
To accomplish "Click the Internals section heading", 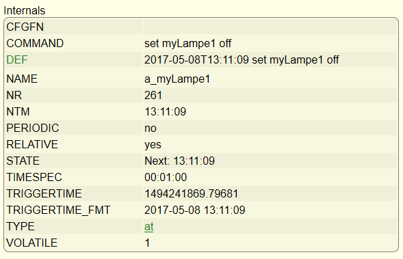I will coord(25,11).
